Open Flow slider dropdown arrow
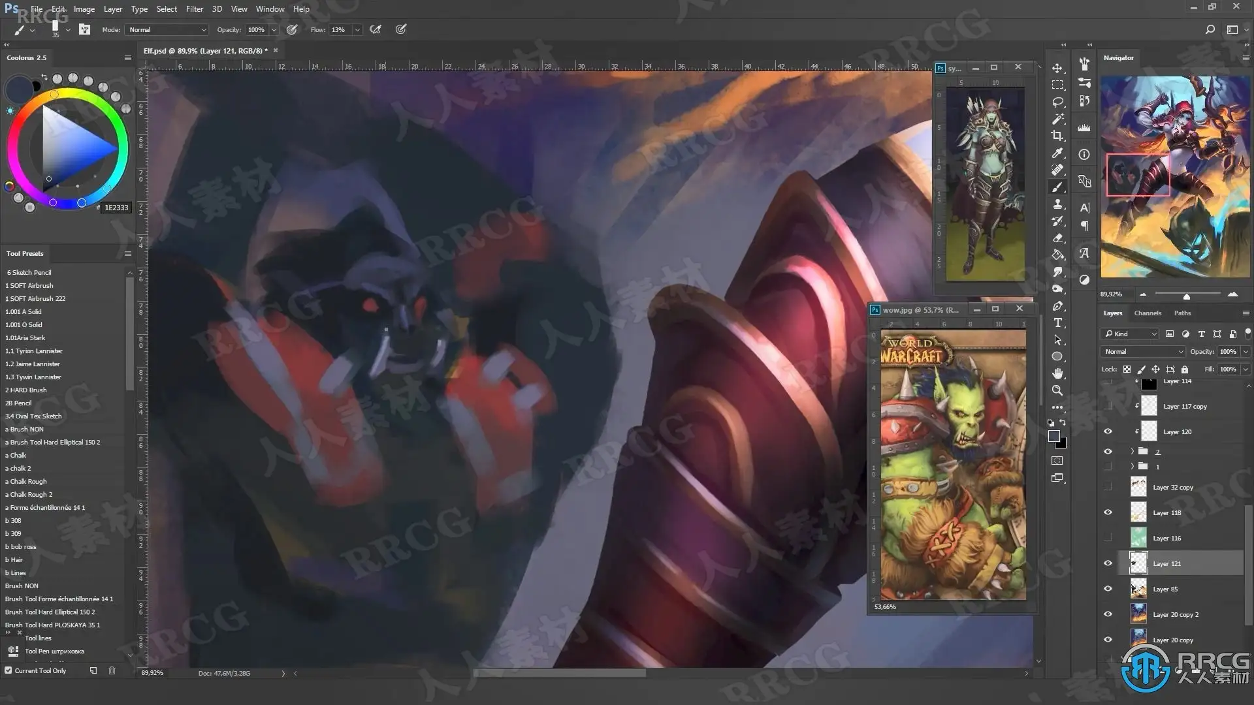The height and width of the screenshot is (705, 1254). (357, 30)
